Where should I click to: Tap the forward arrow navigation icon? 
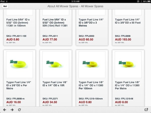coord(12,110)
